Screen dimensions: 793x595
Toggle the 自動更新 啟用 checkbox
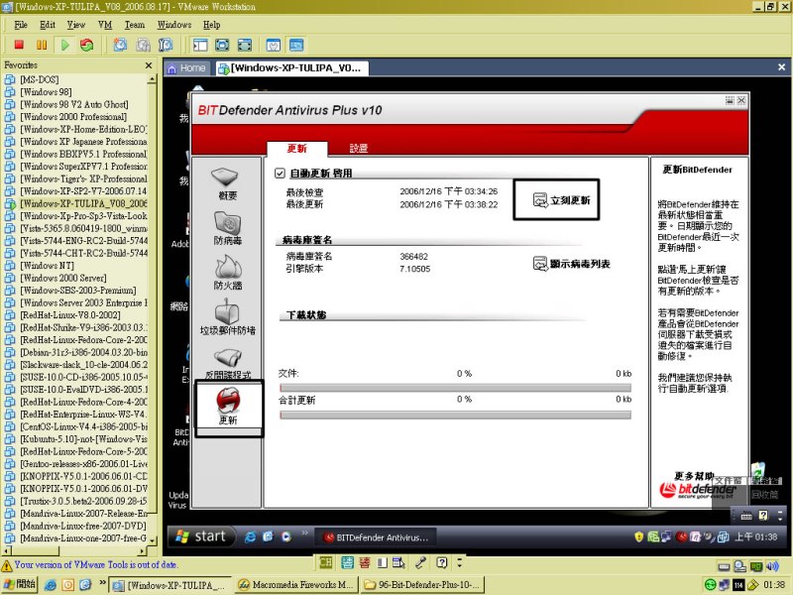(x=280, y=173)
